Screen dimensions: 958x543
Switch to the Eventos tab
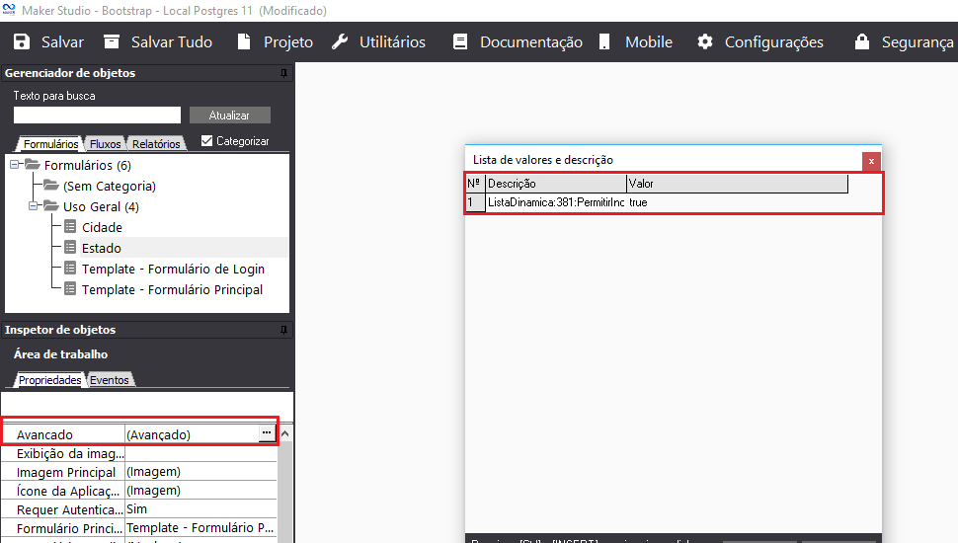pos(110,380)
